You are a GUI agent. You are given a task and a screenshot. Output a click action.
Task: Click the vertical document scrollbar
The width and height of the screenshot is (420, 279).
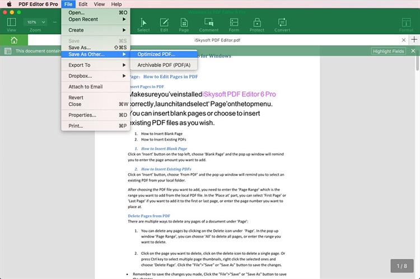(x=417, y=63)
